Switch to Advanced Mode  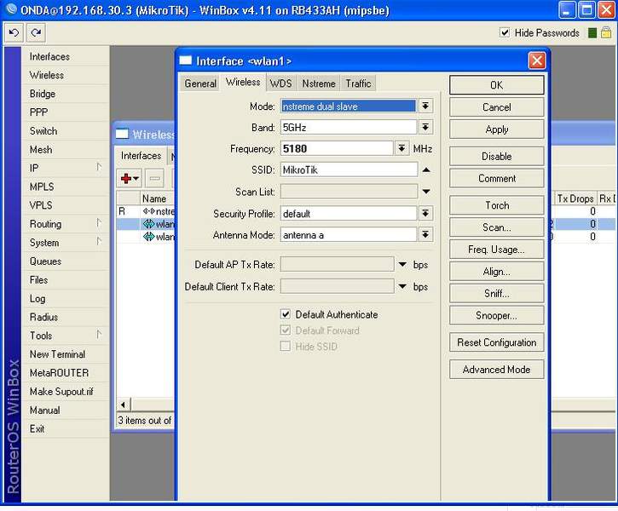point(497,370)
